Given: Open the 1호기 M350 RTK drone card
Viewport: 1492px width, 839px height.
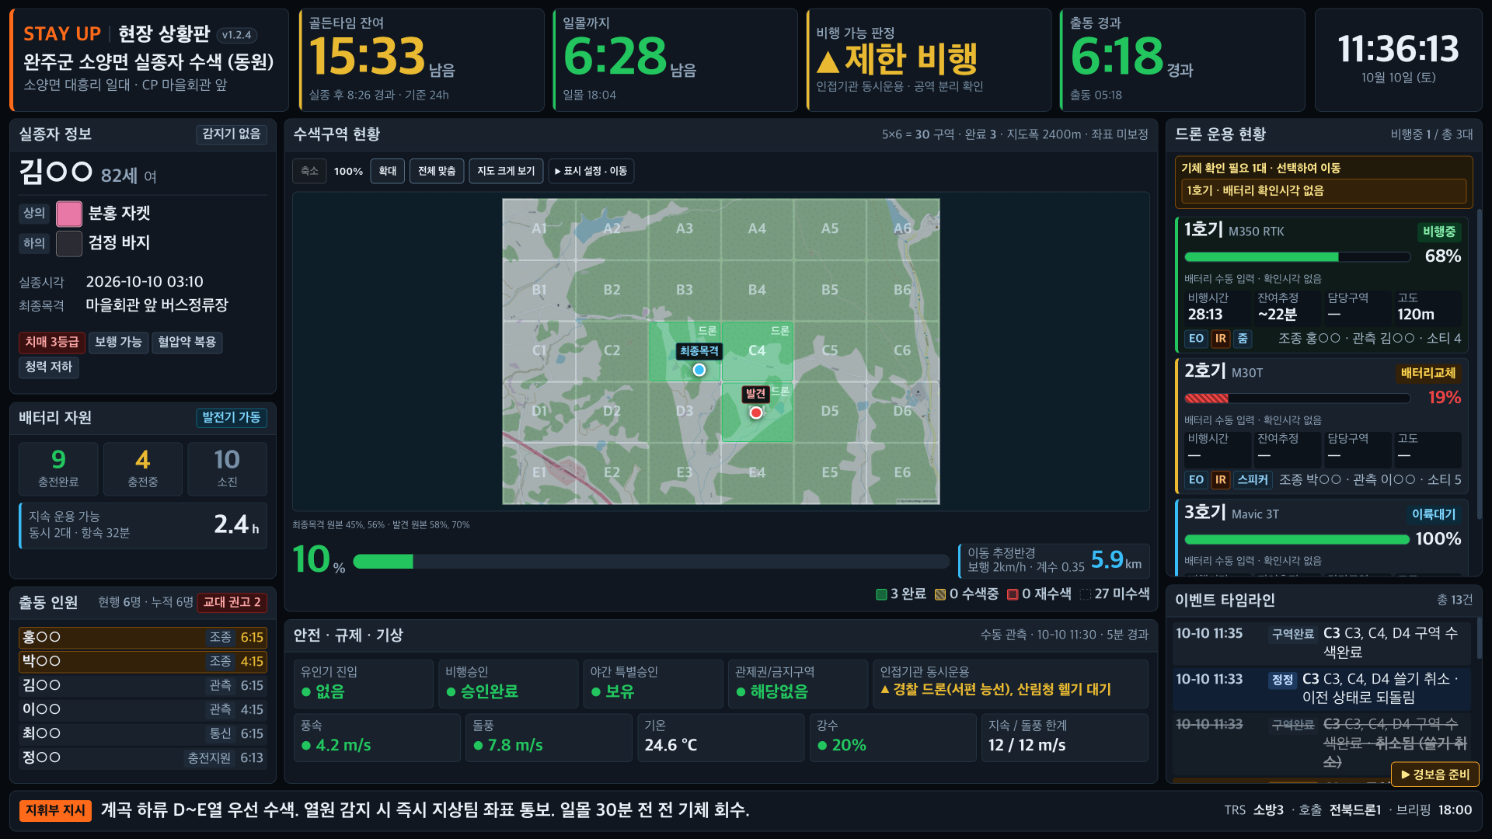Looking at the screenshot, I should pyautogui.click(x=1323, y=284).
